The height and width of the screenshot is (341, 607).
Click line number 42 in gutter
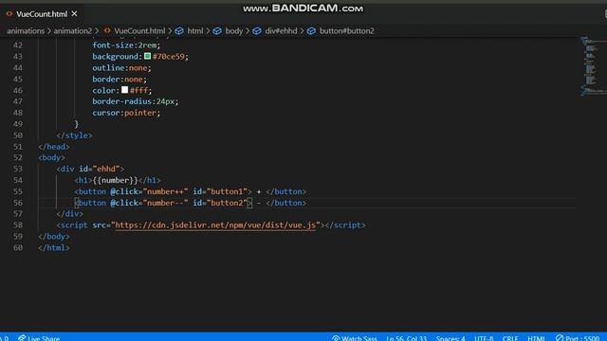pos(18,45)
